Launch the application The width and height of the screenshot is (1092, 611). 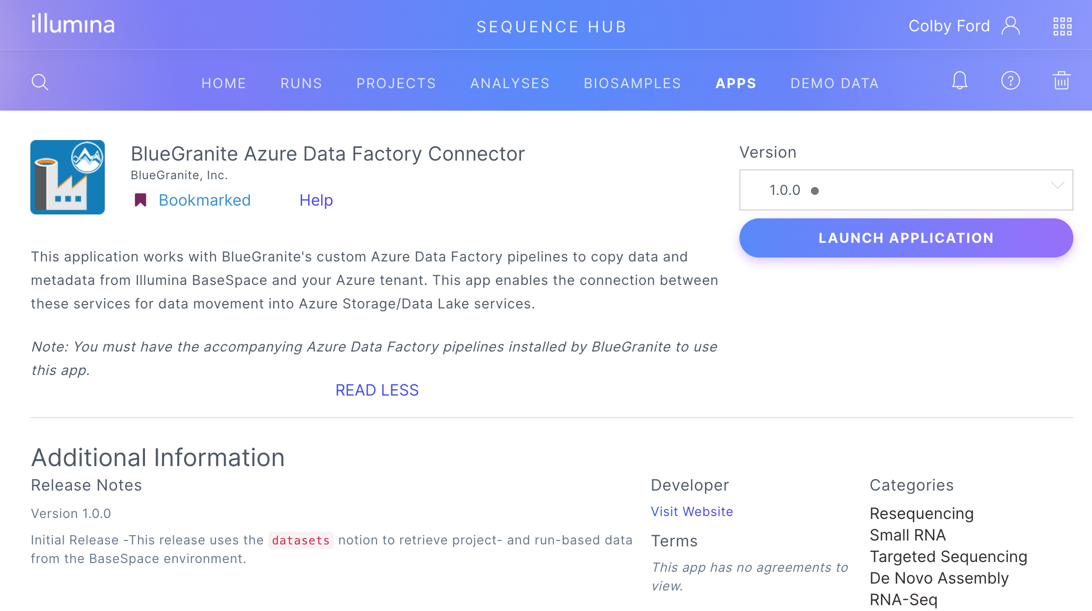pyautogui.click(x=906, y=238)
